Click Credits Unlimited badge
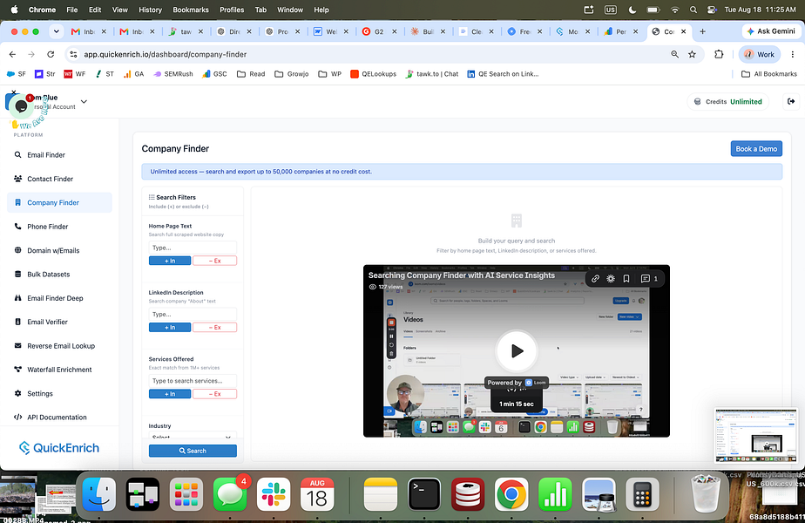Screen dimensions: 805x523 pos(728,102)
